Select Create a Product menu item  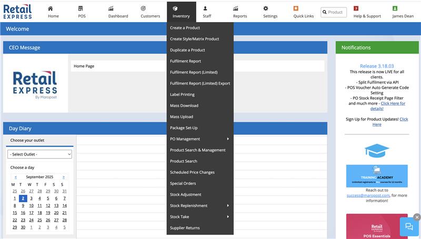(x=185, y=28)
